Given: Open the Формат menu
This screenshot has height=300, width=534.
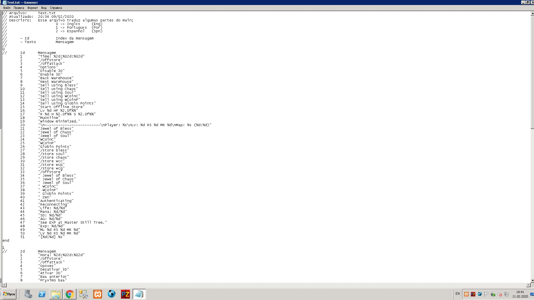Looking at the screenshot, I should pyautogui.click(x=32, y=8).
